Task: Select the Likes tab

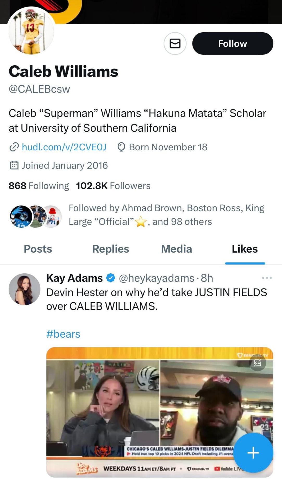Action: [x=245, y=249]
